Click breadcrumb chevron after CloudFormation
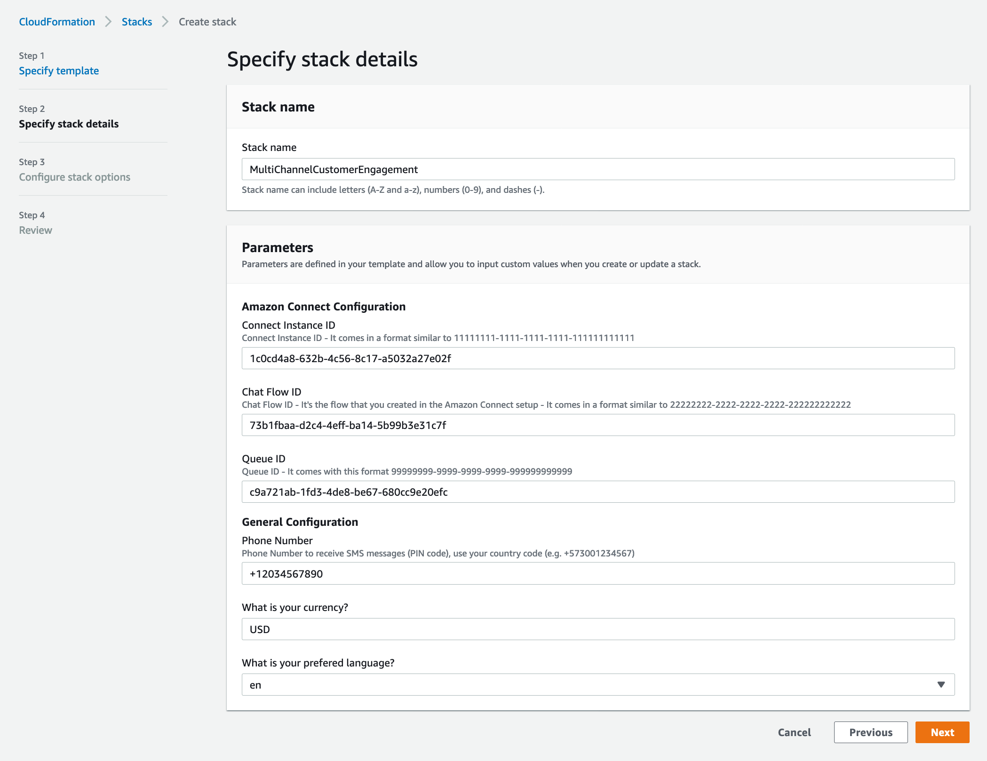The height and width of the screenshot is (761, 987). (108, 22)
